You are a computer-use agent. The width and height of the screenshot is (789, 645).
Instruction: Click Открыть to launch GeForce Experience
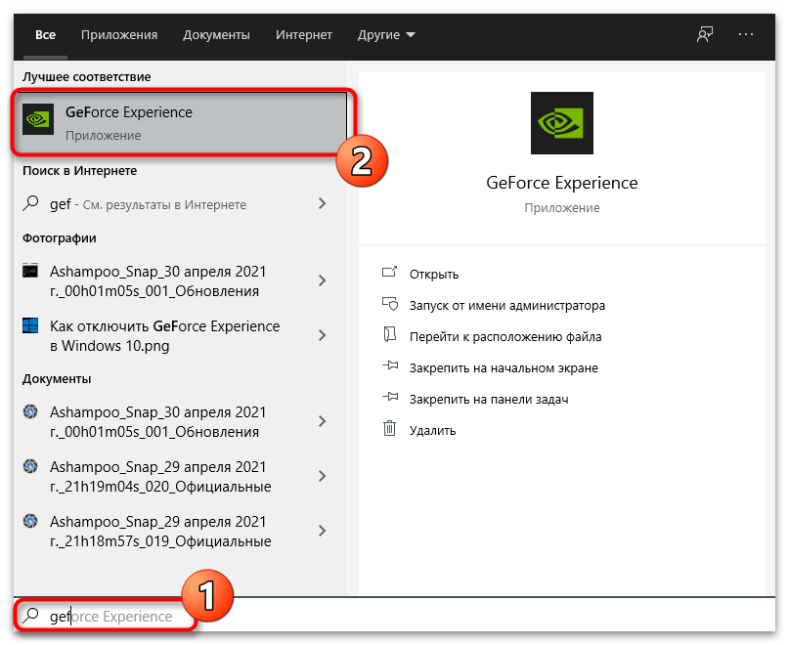pyautogui.click(x=434, y=274)
